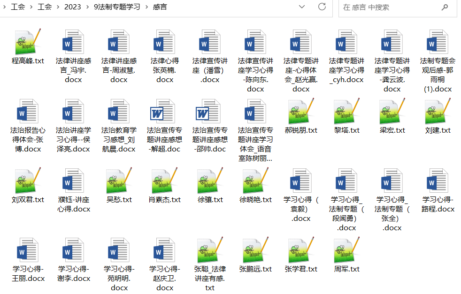This screenshot has width=461, height=294.
Task: Click the 濮钰-讲座心得.docx Word icon
Action: pos(73,182)
